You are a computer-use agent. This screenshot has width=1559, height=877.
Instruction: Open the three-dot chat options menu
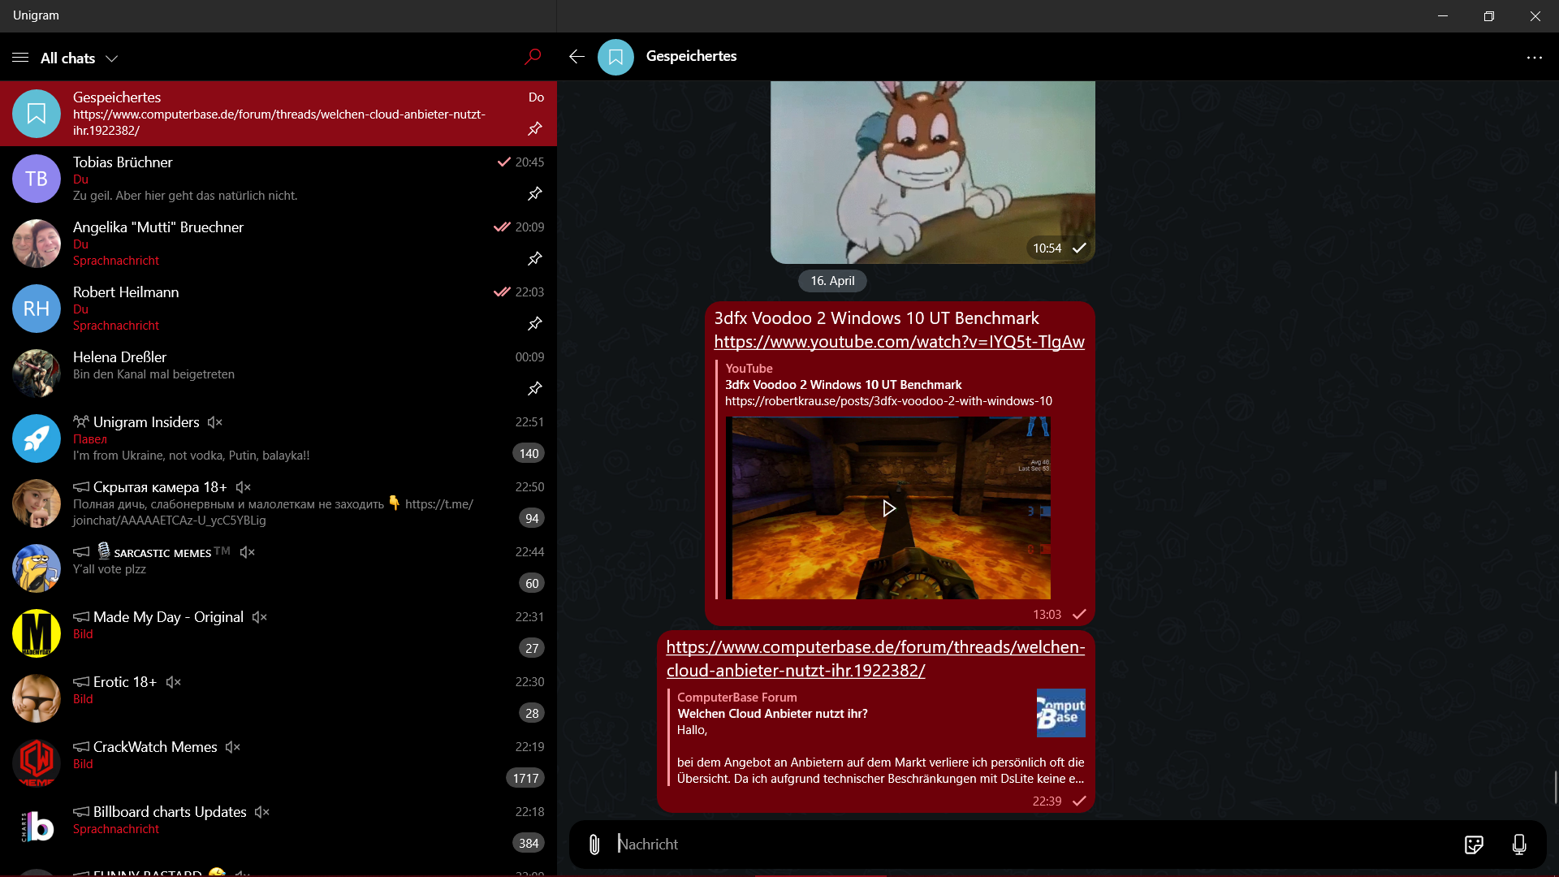(1534, 58)
